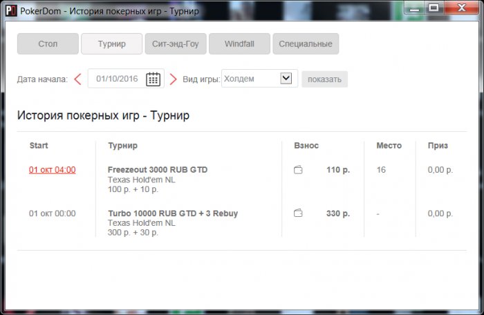Go to next date with right arrow
The image size is (484, 315).
(x=173, y=79)
